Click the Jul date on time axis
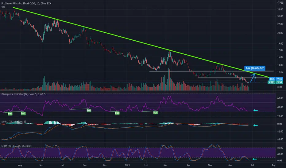 252,165
